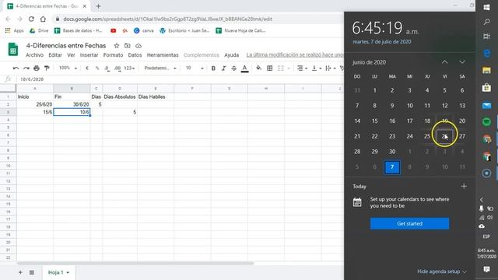Image resolution: width=498 pixels, height=280 pixels.
Task: Collapse with Hide agenda setup
Action: click(x=442, y=271)
